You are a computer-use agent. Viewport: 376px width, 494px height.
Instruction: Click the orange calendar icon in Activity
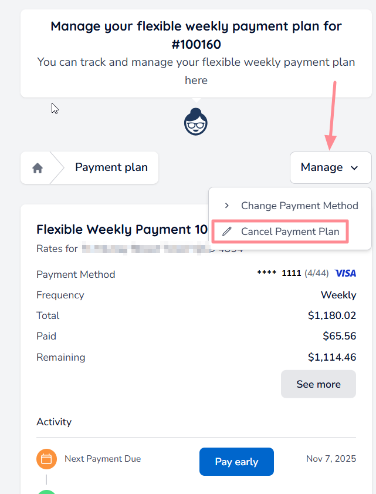click(x=46, y=459)
